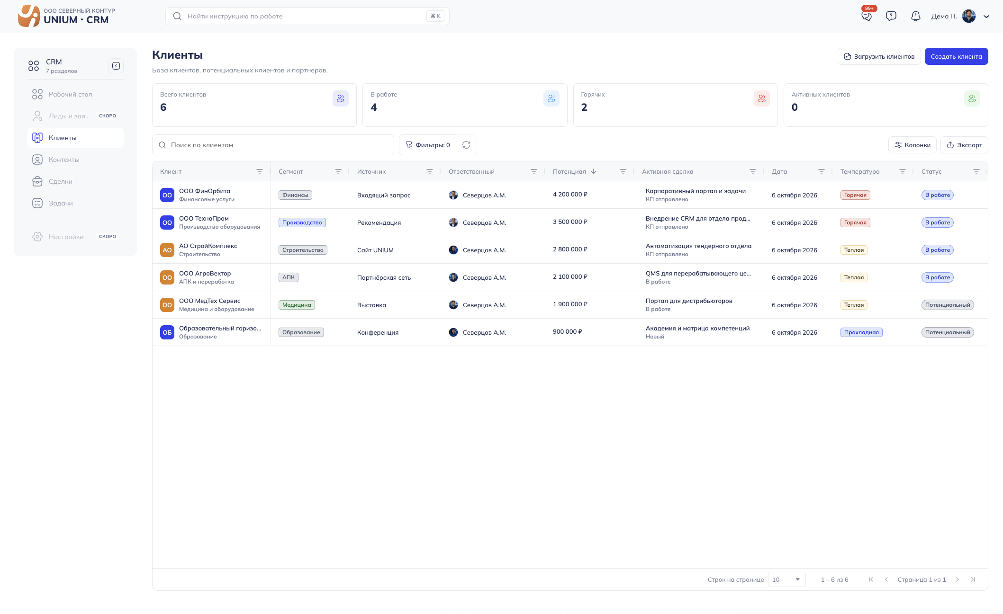Open filter for Дата column
1003x614 pixels.
tap(822, 171)
